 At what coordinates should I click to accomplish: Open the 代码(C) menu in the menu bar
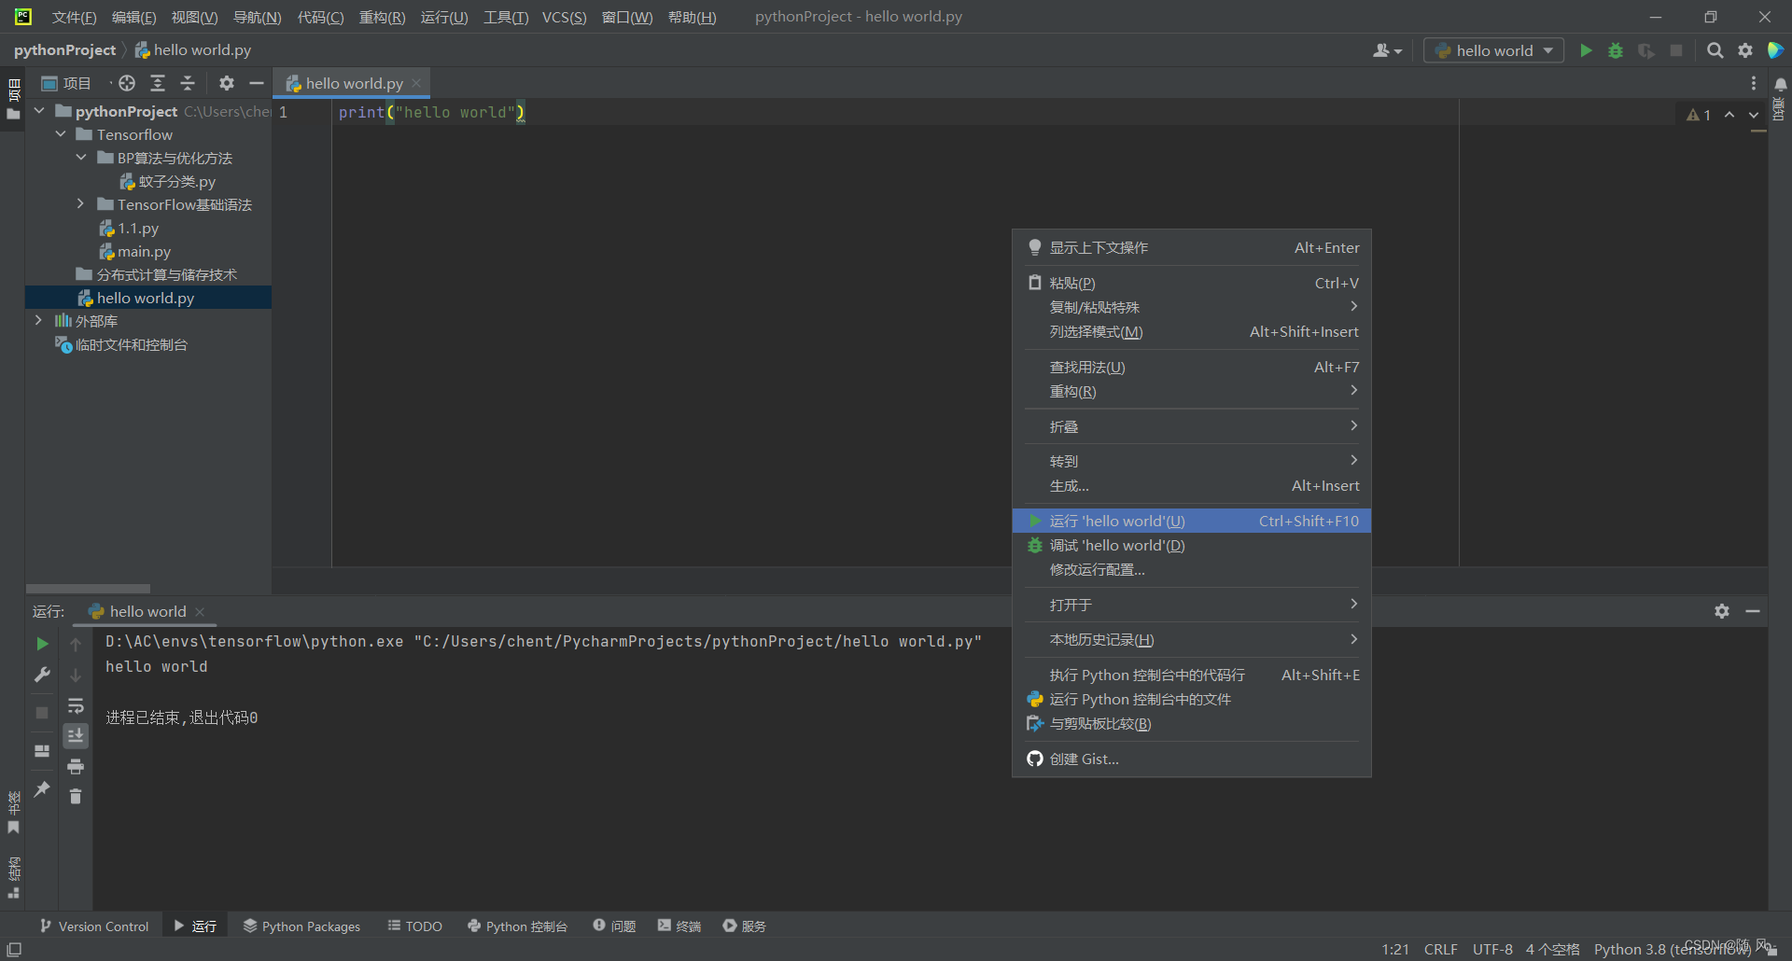(x=320, y=17)
